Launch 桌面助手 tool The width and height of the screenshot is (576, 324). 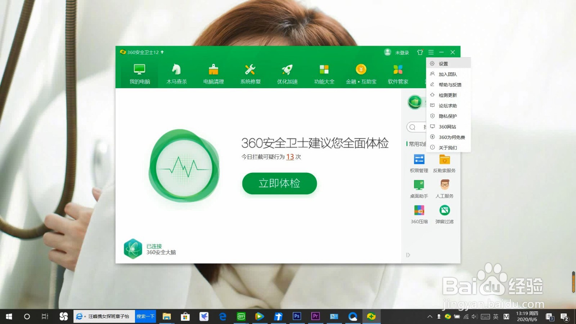click(419, 188)
